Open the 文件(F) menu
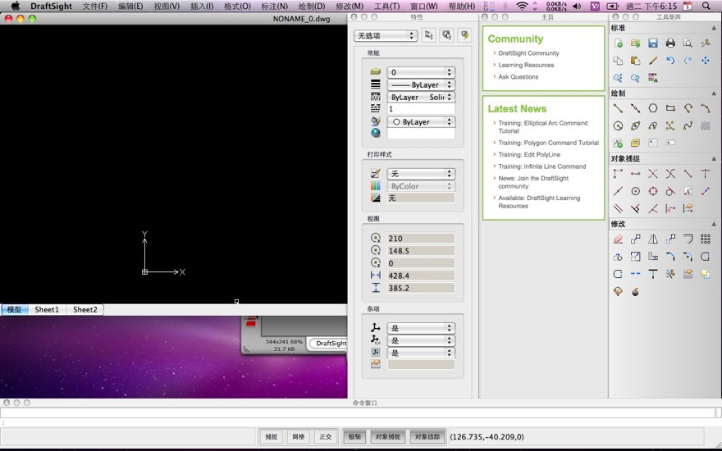The width and height of the screenshot is (722, 451). [x=95, y=6]
